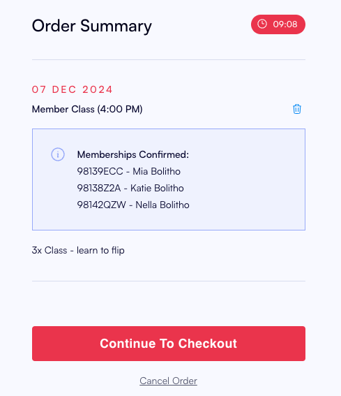Cancel the order using Cancel Order link
341x396 pixels.
coord(168,381)
